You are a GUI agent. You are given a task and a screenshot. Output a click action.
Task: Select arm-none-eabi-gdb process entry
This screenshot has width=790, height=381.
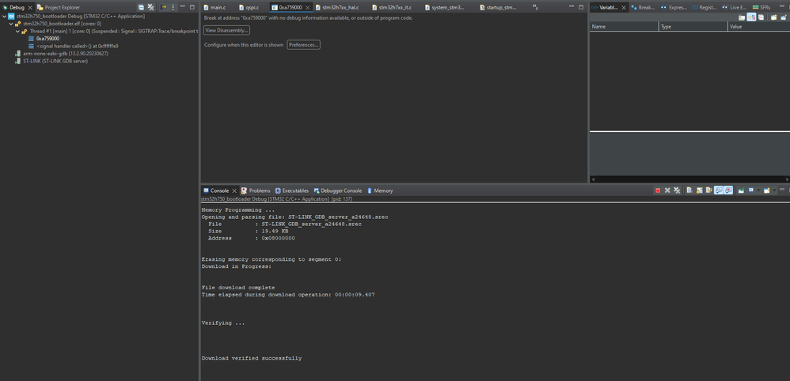pos(62,53)
